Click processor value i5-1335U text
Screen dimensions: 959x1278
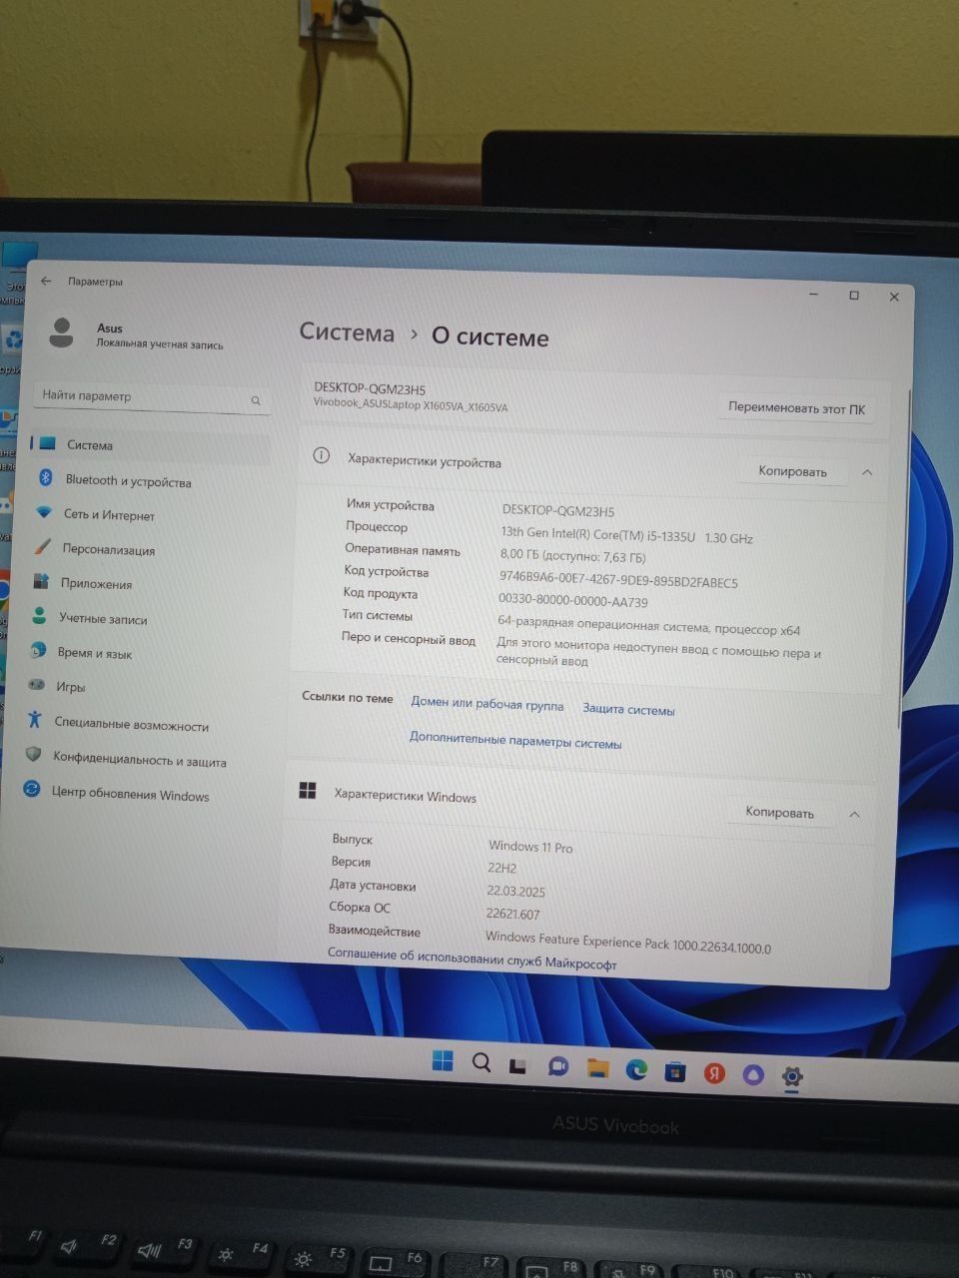click(627, 536)
